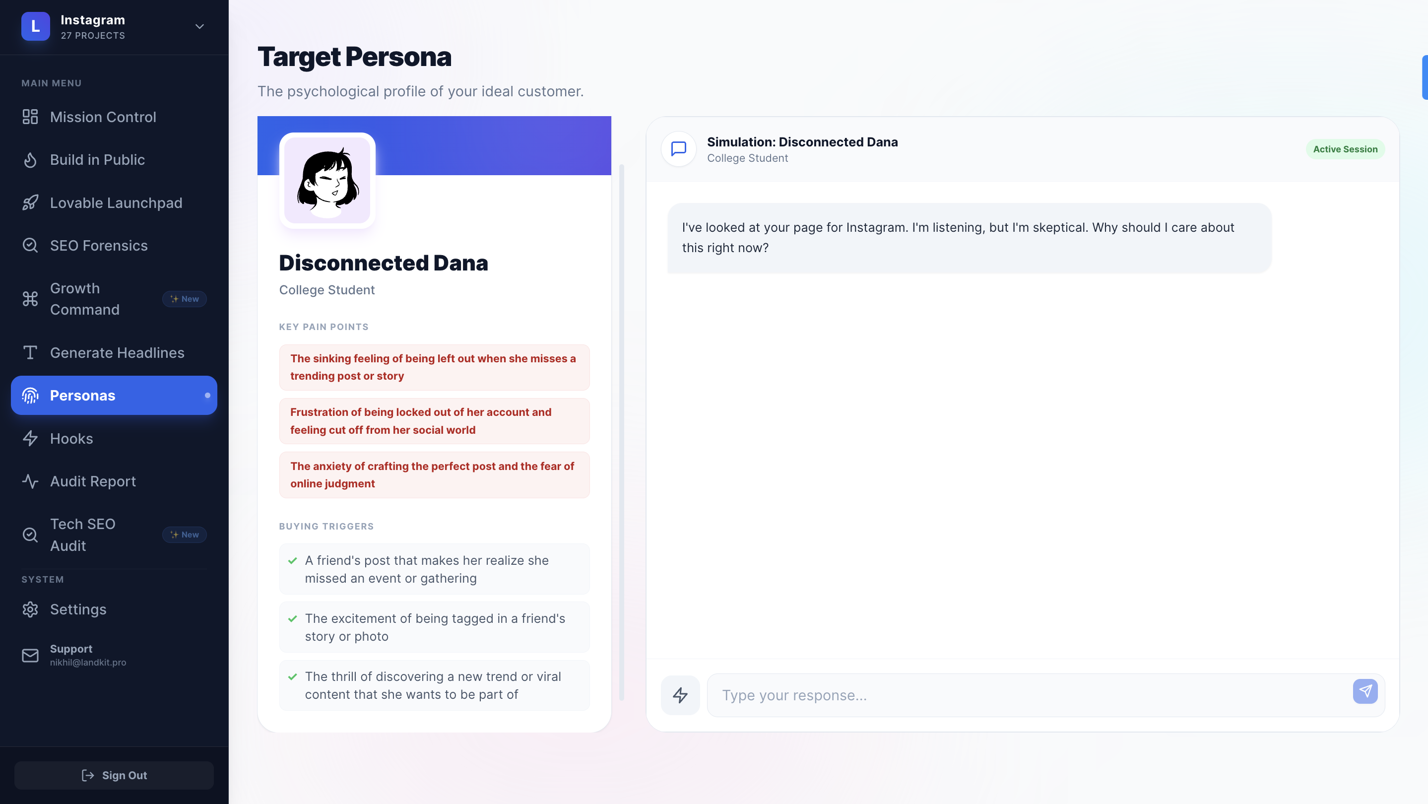The height and width of the screenshot is (804, 1428).
Task: Click the Support email link
Action: pos(88,662)
